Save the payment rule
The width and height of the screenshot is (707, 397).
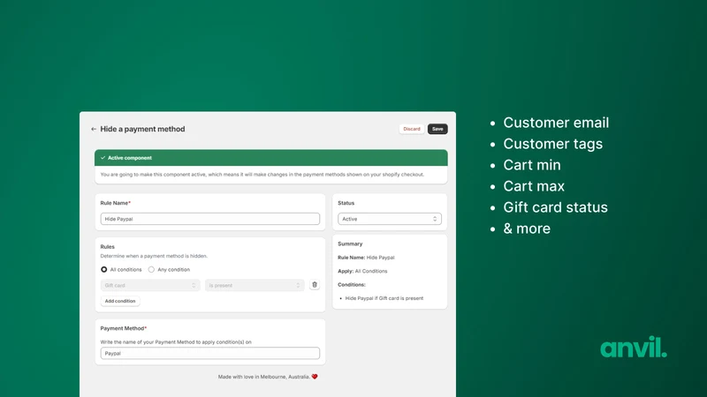[x=437, y=129]
